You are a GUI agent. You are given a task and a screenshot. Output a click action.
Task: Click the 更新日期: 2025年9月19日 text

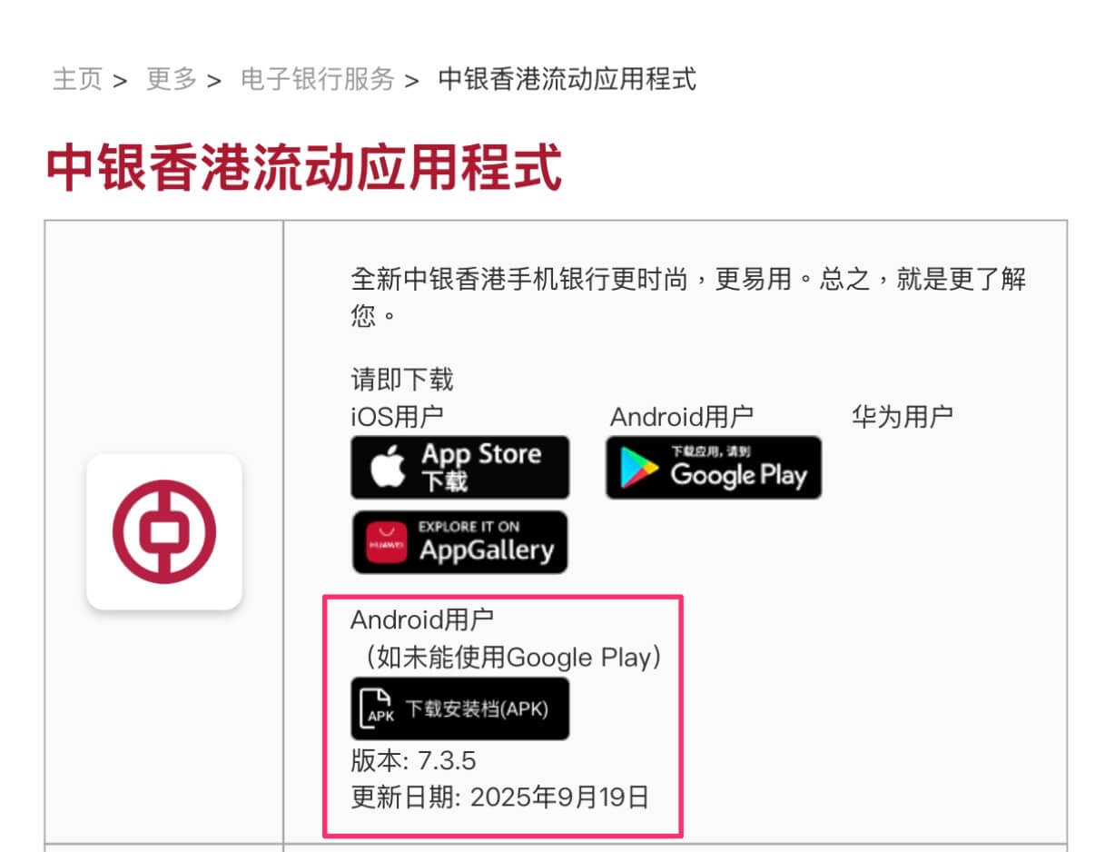(x=500, y=798)
